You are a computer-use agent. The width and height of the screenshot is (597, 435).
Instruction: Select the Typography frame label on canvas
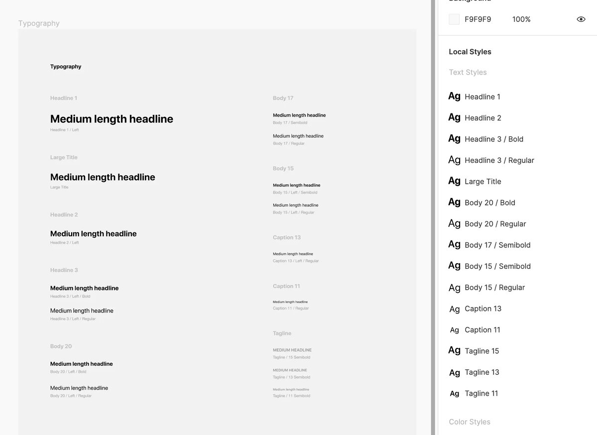click(x=39, y=23)
